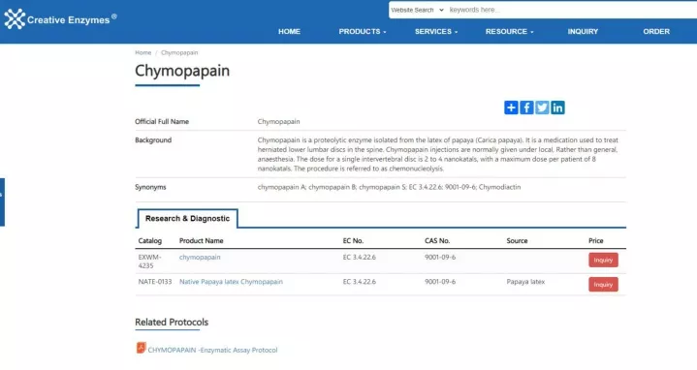Expand the SERVICES menu
The width and height of the screenshot is (697, 370).
436,32
